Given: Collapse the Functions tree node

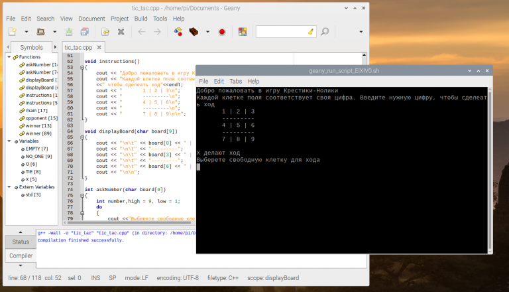Looking at the screenshot, I should click(x=9, y=57).
